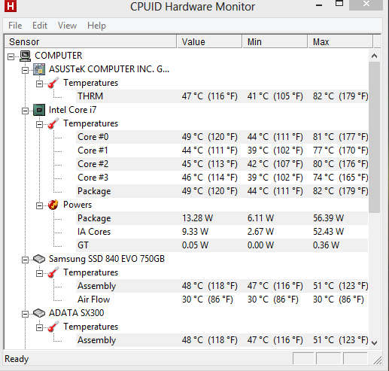Minimize the CPUID Hardware Monitor window
This screenshot has width=389, height=371.
pos(319,5)
